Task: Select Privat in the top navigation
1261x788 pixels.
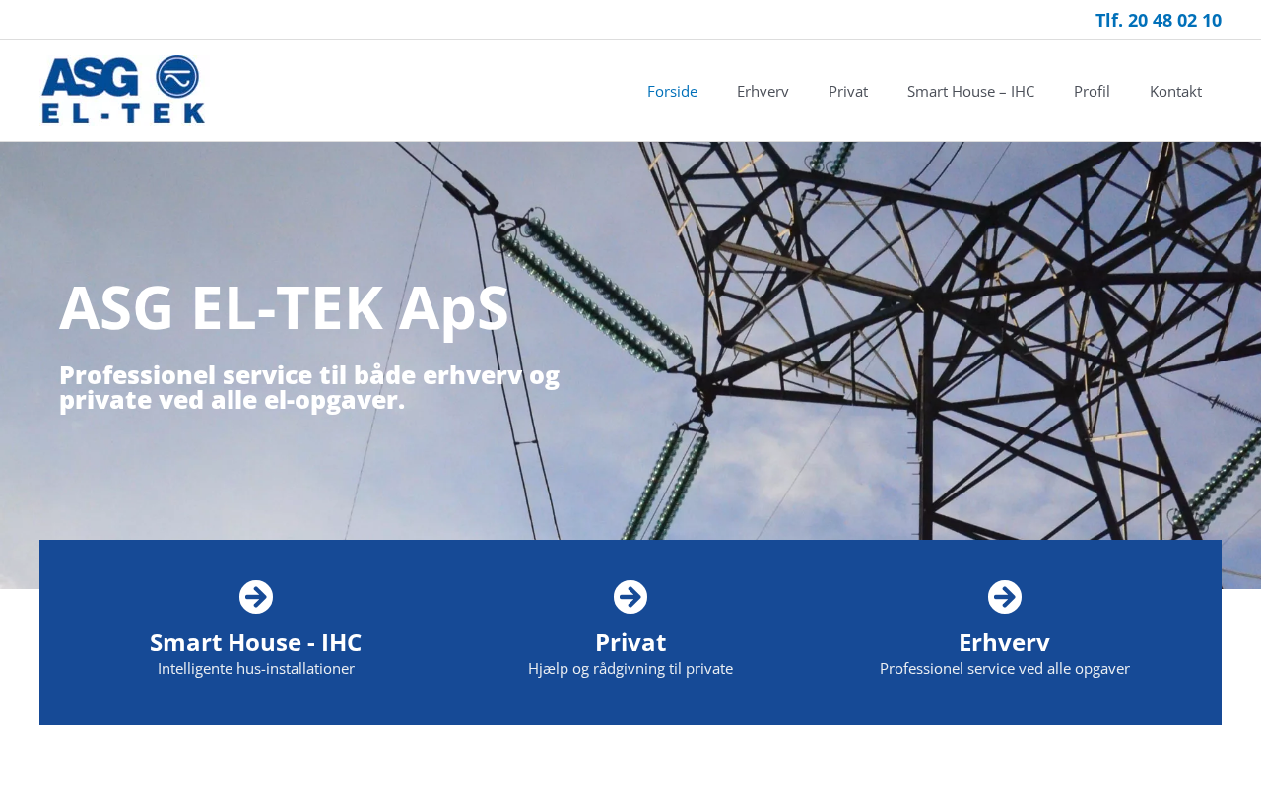Action: click(848, 91)
